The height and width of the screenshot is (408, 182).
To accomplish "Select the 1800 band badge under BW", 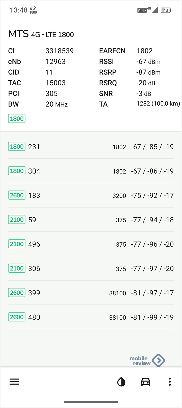I will point(17,119).
